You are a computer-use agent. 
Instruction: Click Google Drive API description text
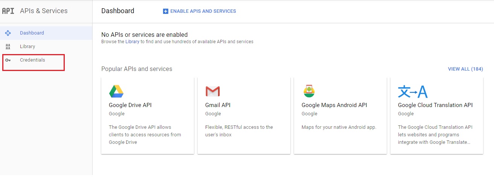pyautogui.click(x=145, y=135)
